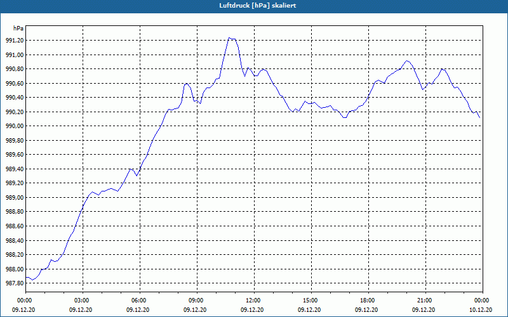This screenshot has width=508, height=317.
Task: Select the 991,00 y-axis value
Action: (x=15, y=55)
